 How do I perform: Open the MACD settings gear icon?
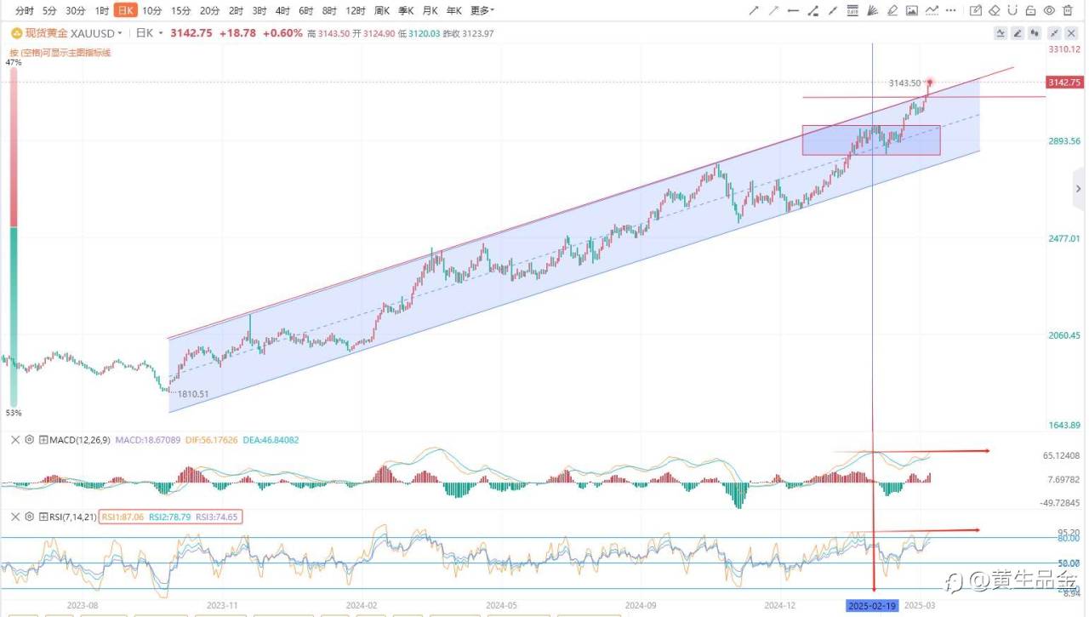tap(30, 440)
